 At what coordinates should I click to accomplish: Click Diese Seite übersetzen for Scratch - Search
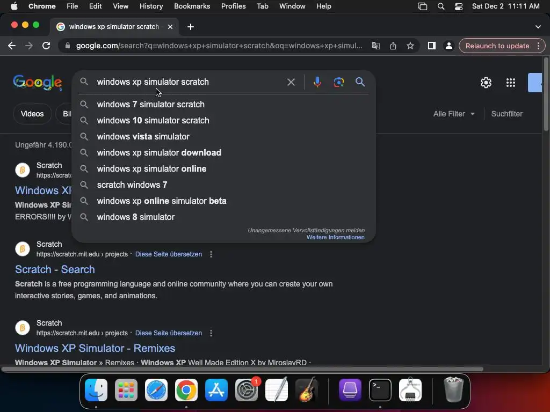[x=169, y=254]
